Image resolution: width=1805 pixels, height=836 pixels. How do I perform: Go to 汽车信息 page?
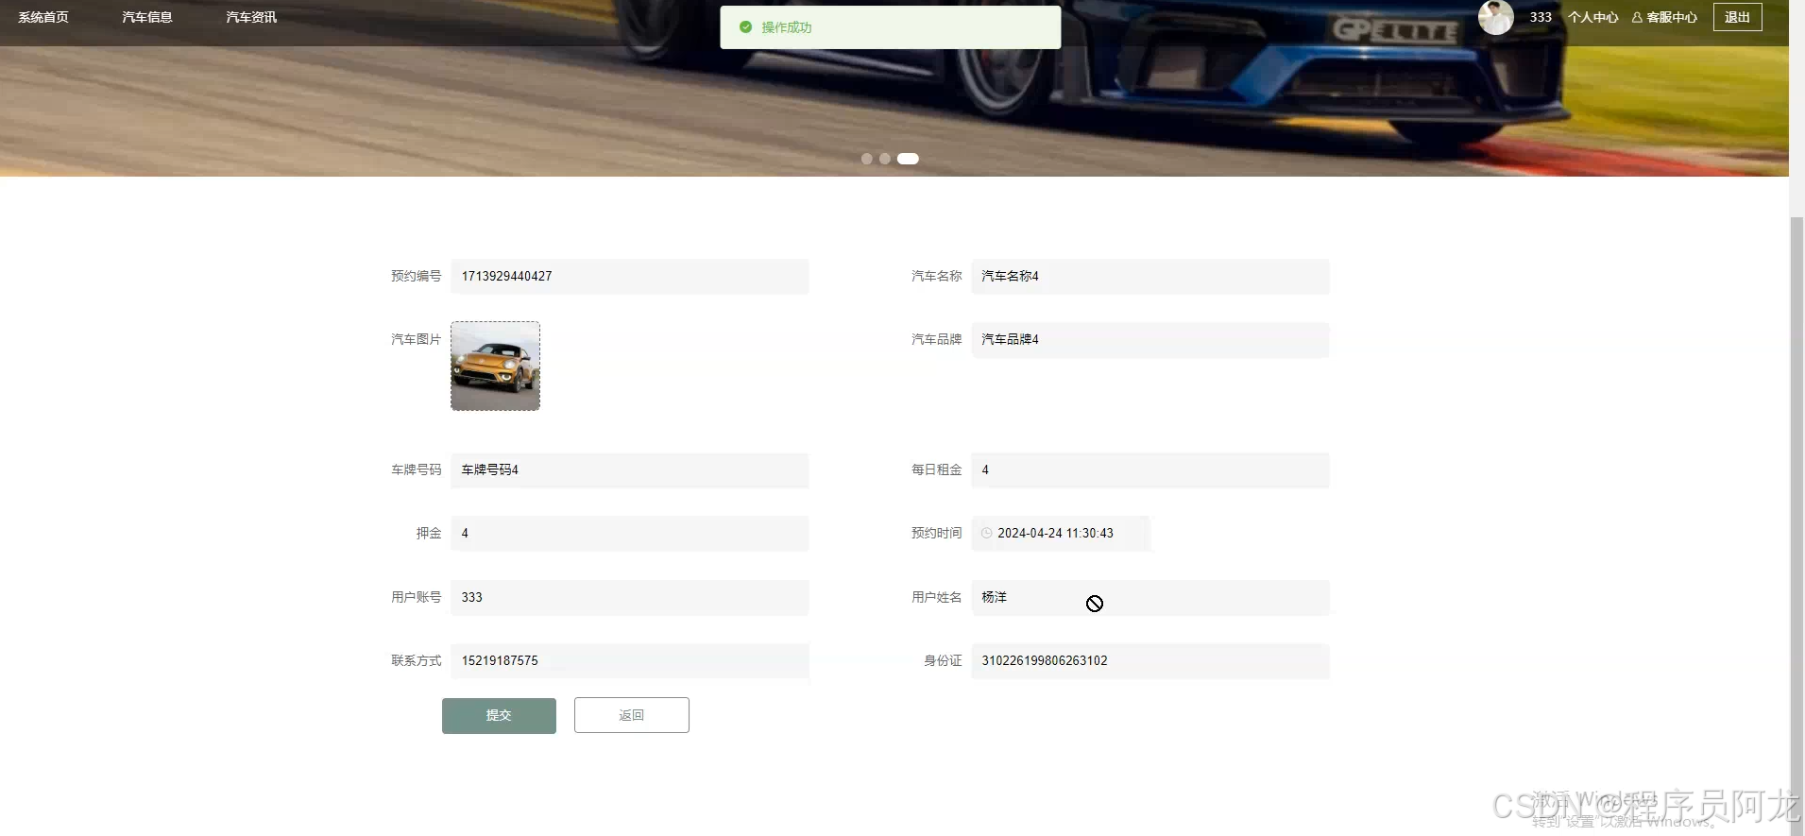coord(147,17)
